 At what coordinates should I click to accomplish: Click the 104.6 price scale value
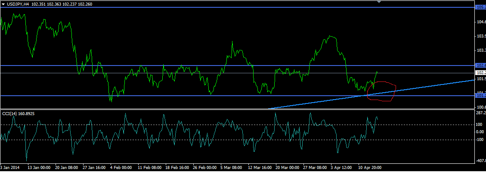click(x=481, y=22)
